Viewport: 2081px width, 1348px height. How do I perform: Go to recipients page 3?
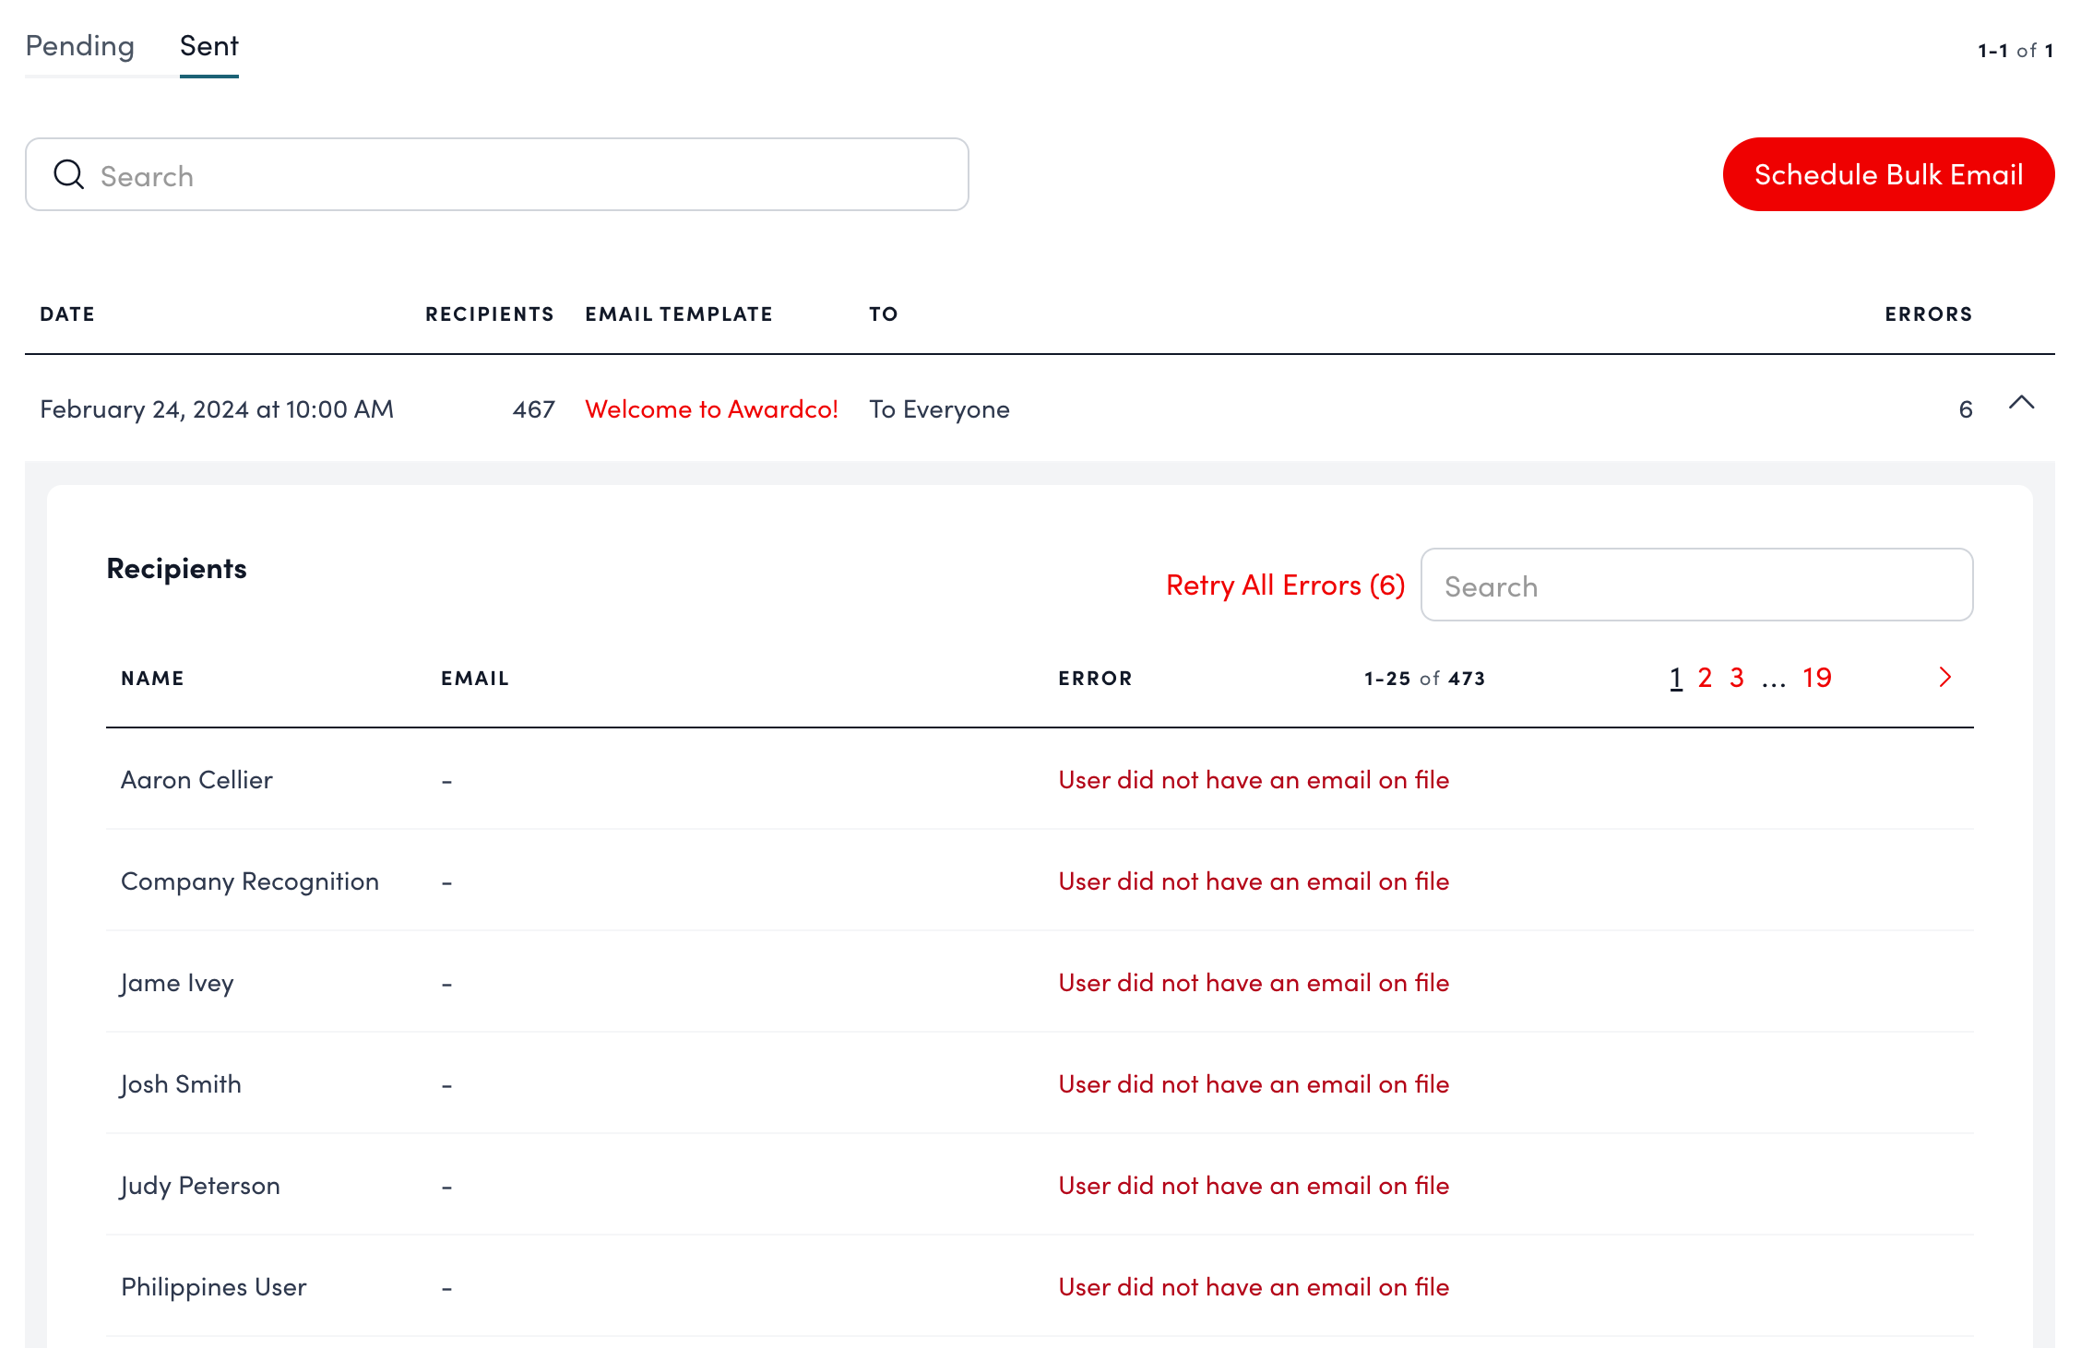click(1737, 678)
